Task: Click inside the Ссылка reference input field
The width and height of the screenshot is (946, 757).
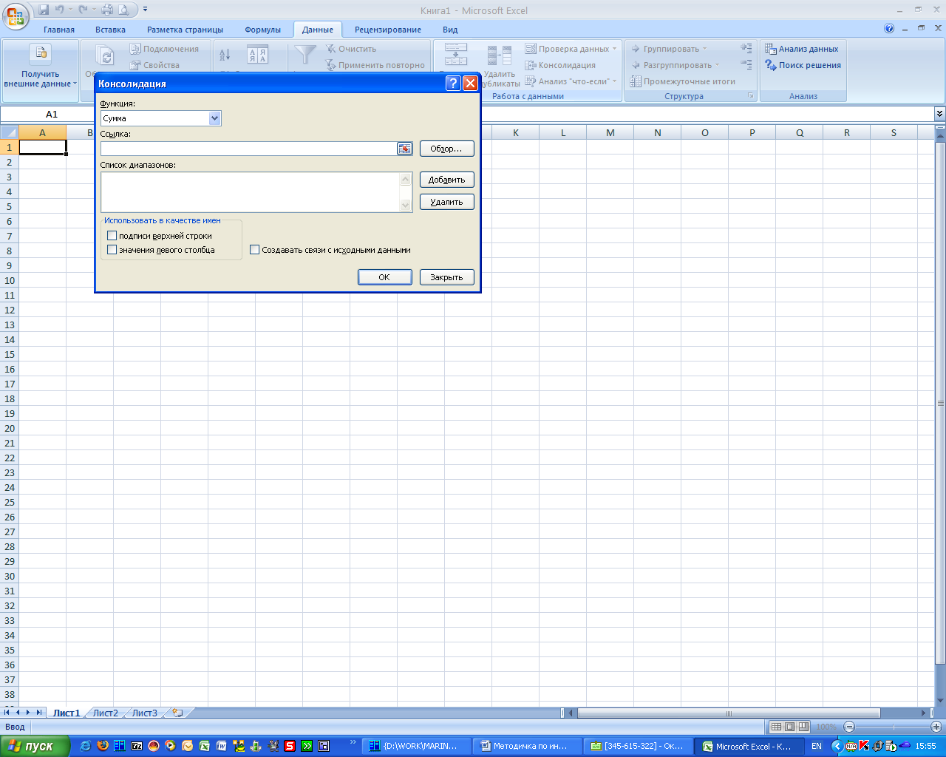Action: 248,149
